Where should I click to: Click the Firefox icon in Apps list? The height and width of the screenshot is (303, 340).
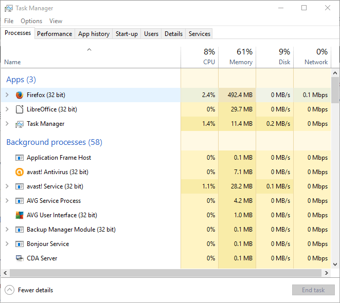(x=20, y=95)
